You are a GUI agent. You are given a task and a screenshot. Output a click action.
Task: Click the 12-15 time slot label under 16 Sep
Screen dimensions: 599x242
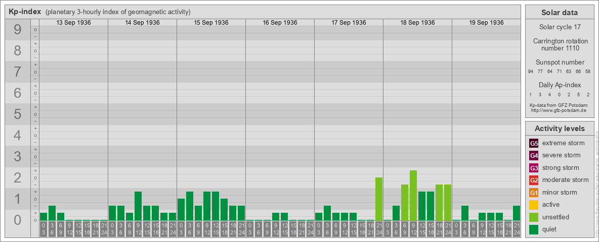[x=284, y=229]
